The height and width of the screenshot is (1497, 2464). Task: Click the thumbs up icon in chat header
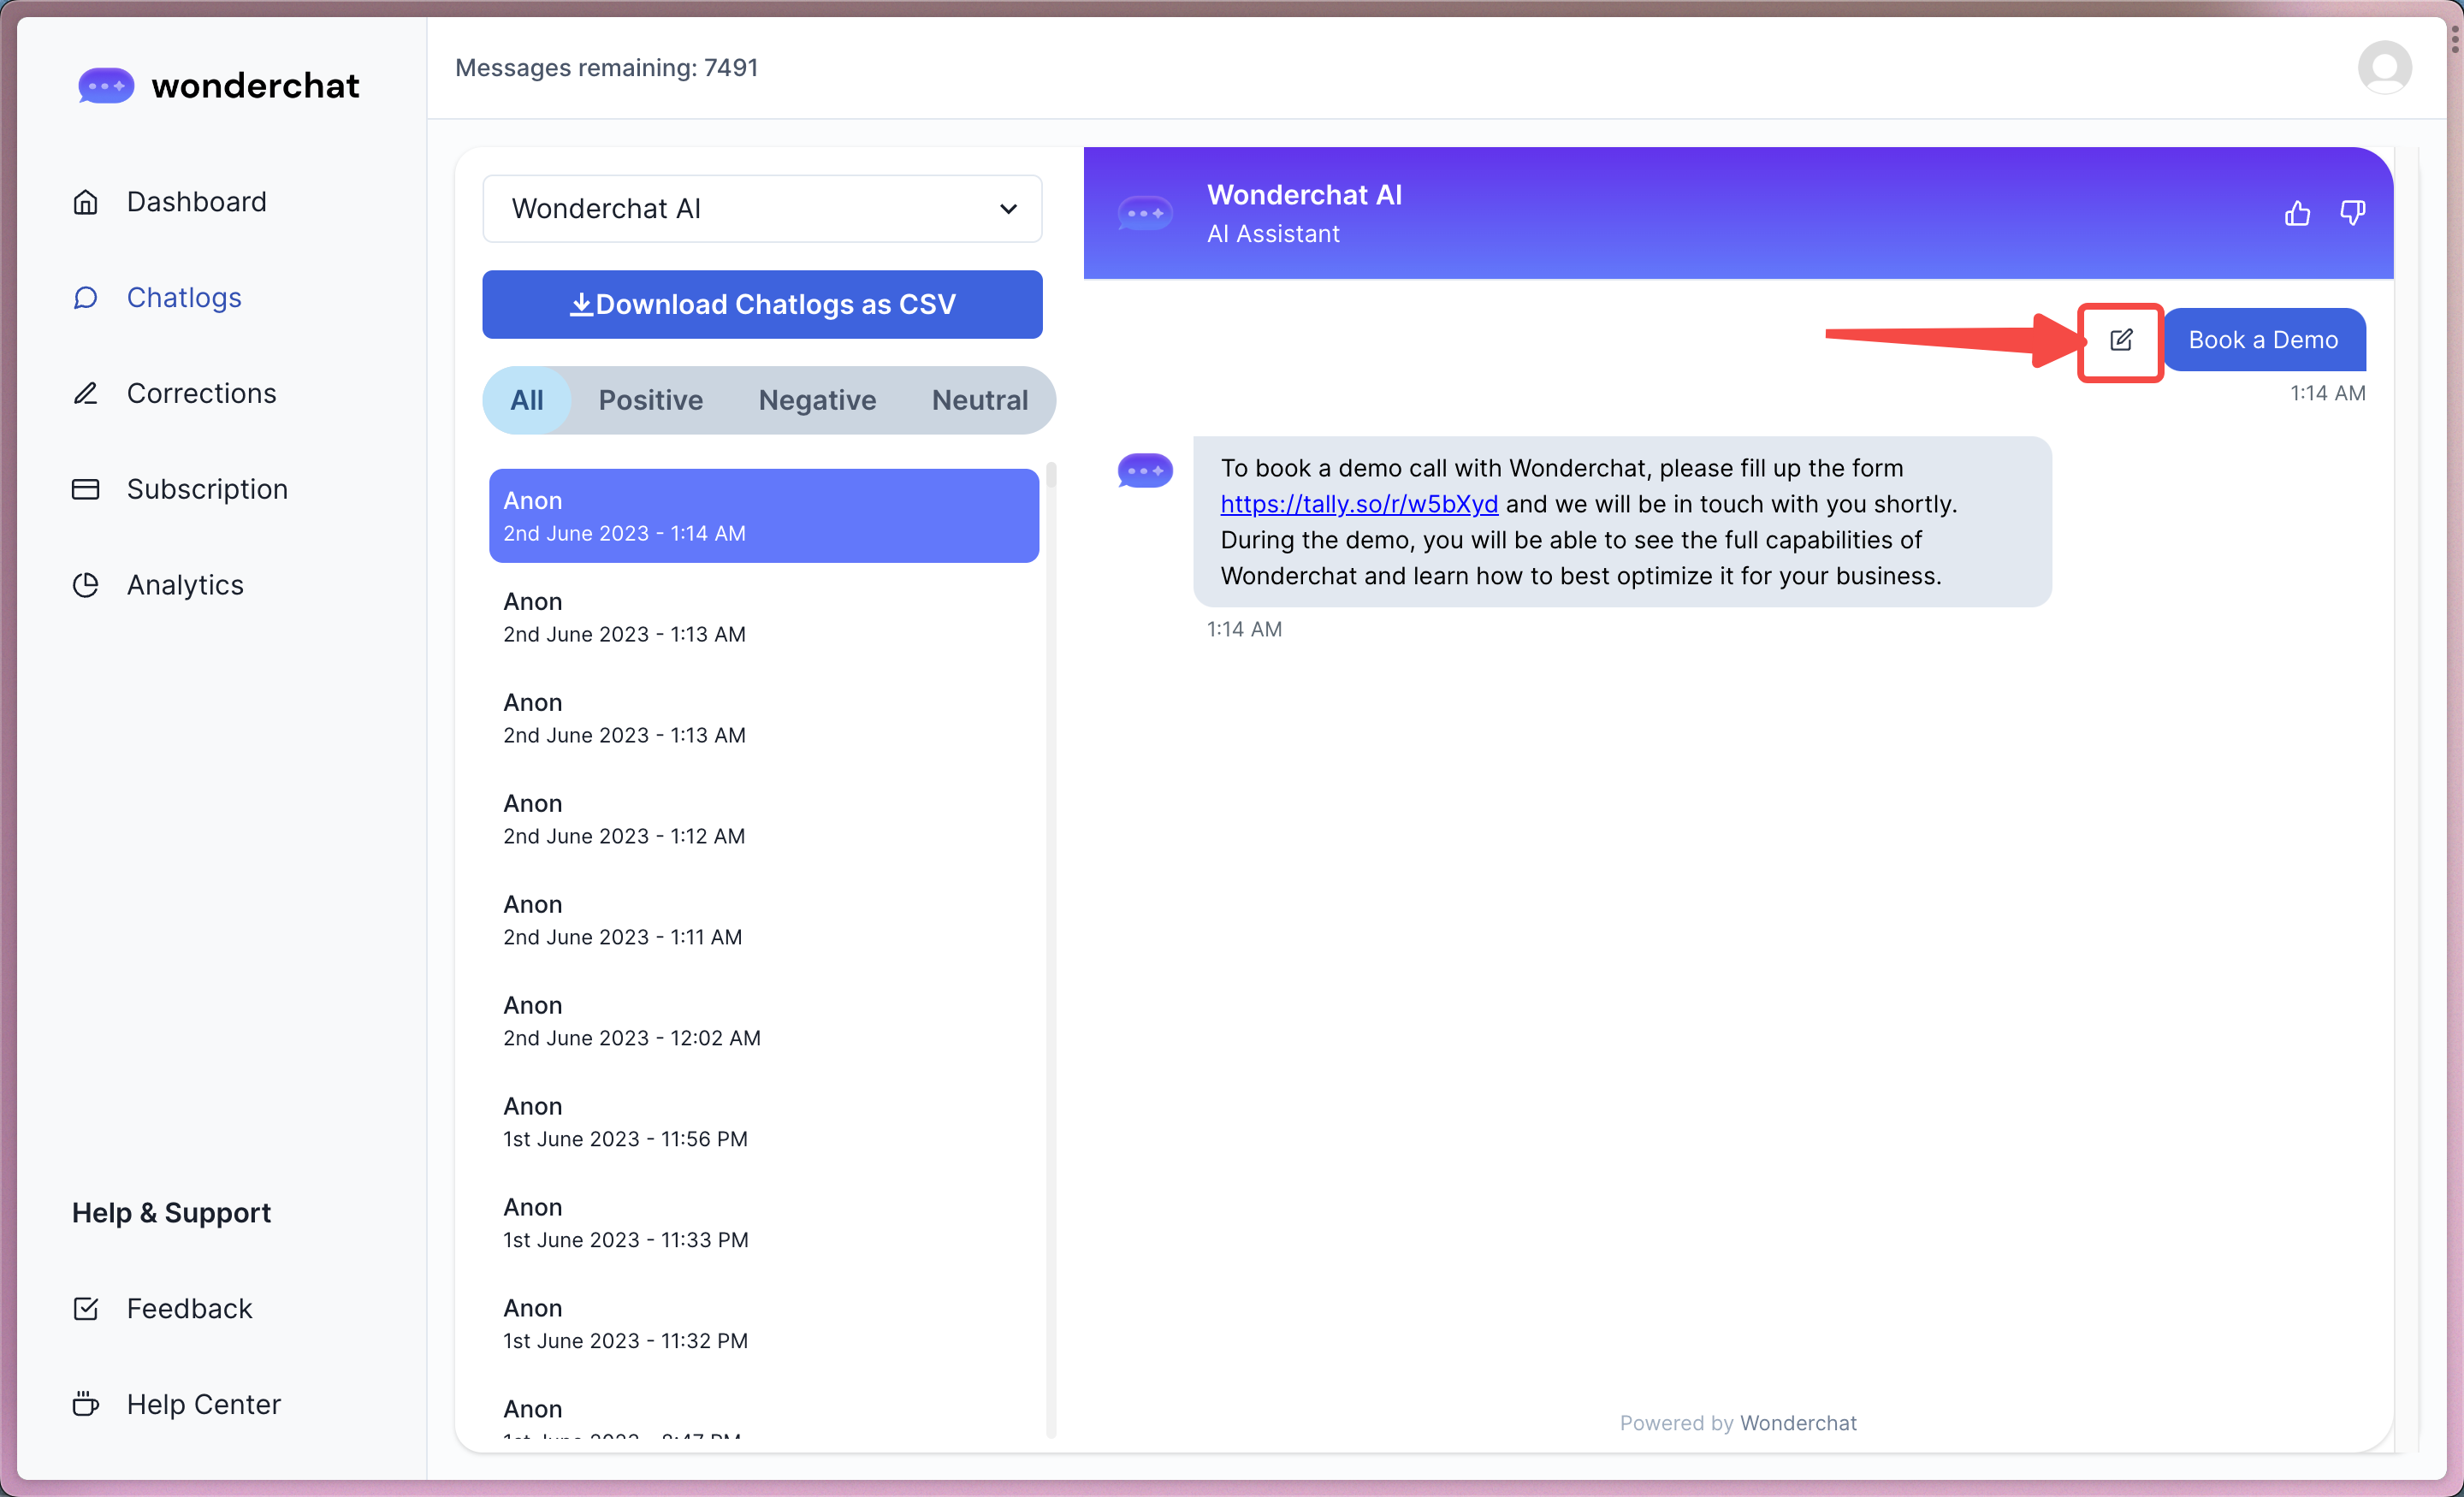[2297, 213]
